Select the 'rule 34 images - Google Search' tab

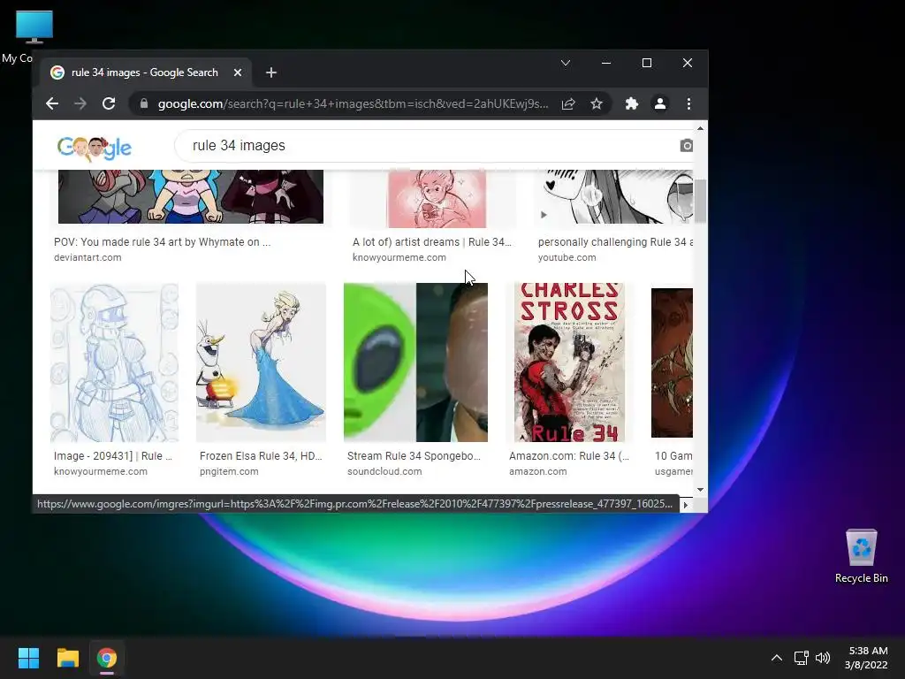144,72
